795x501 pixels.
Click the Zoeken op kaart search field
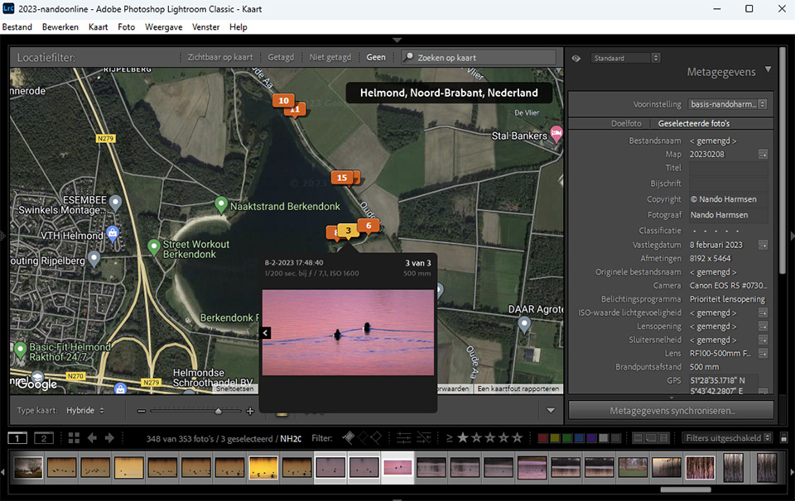[479, 57]
